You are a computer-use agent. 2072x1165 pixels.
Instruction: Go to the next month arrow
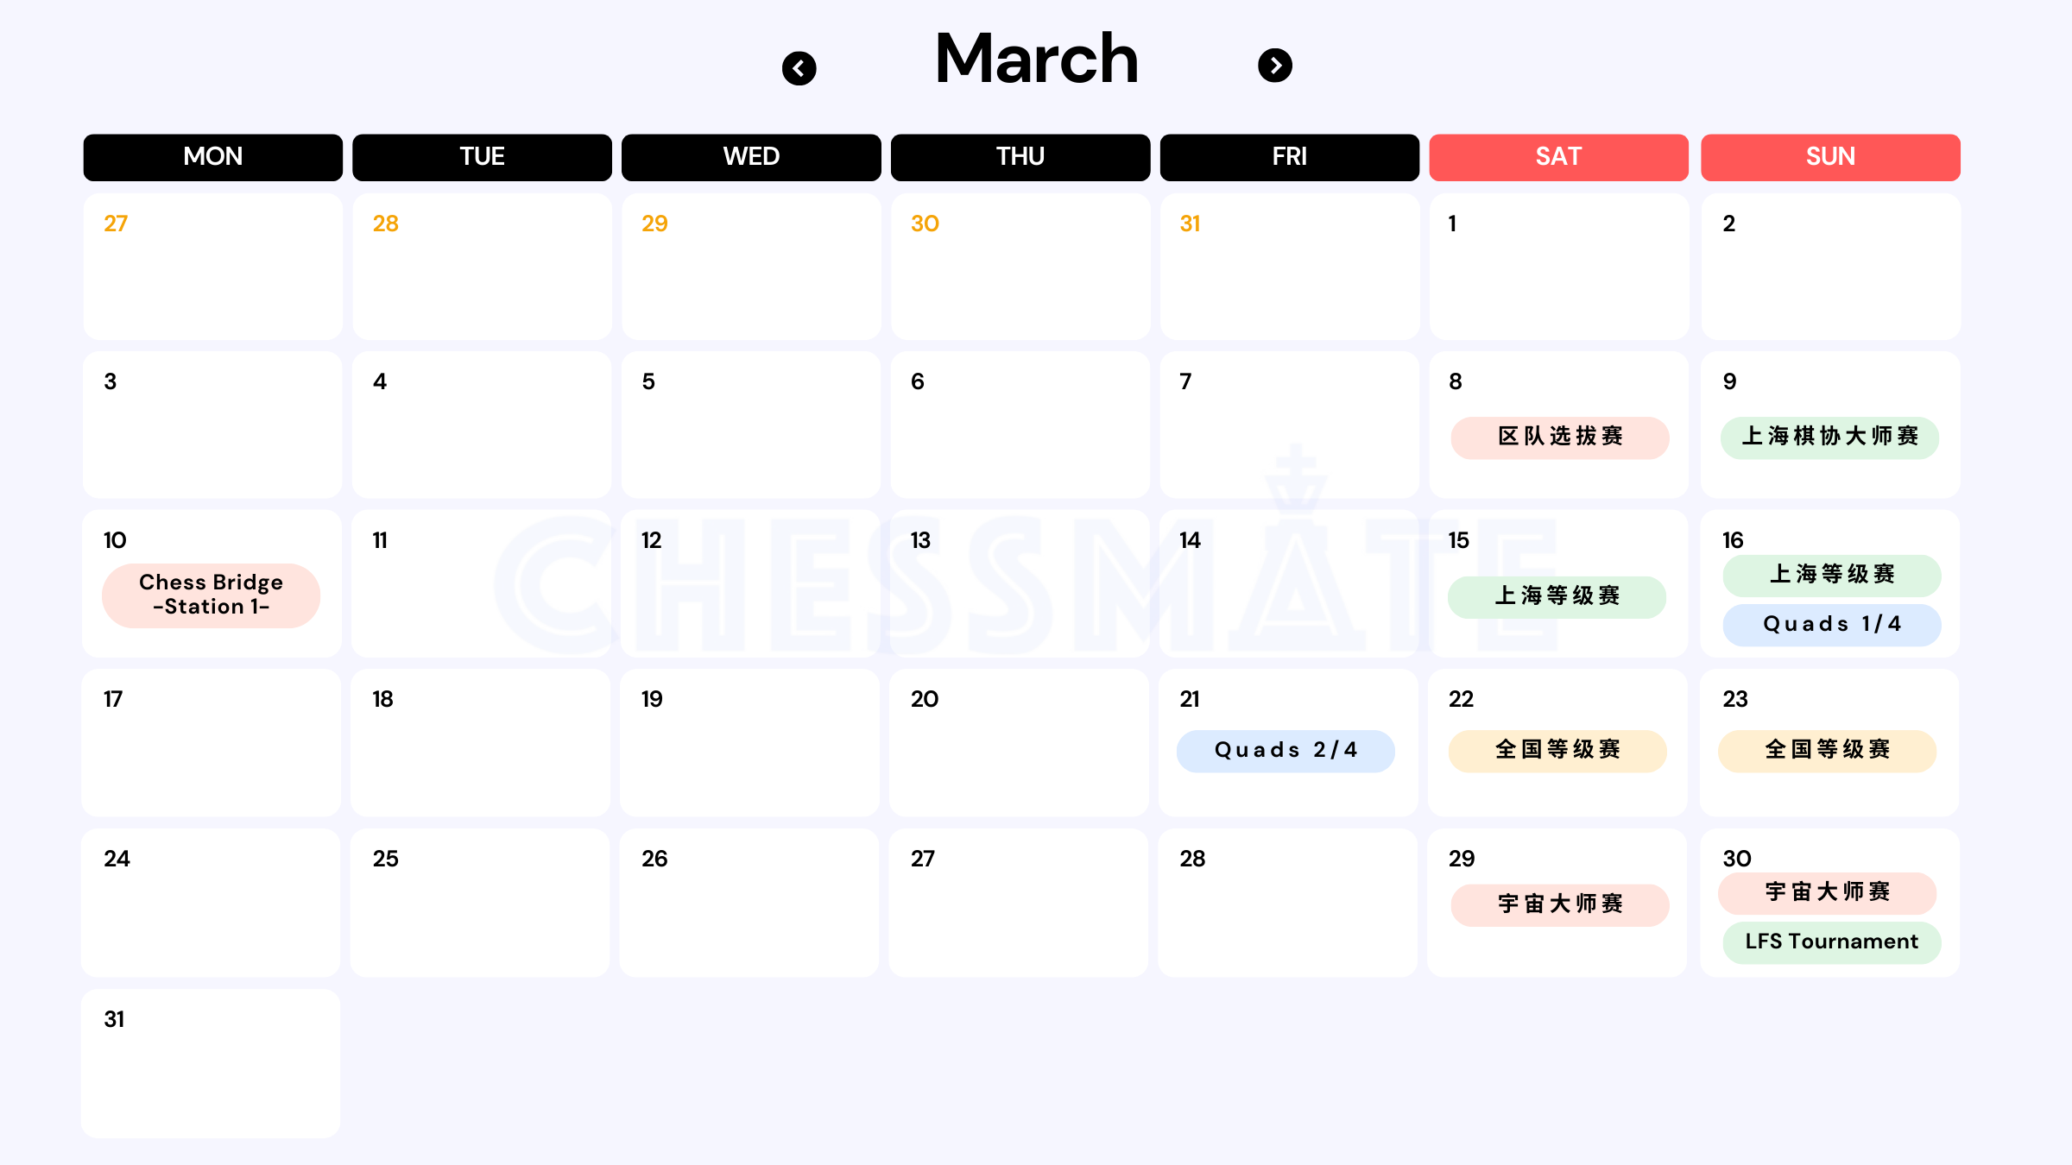coord(1274,66)
